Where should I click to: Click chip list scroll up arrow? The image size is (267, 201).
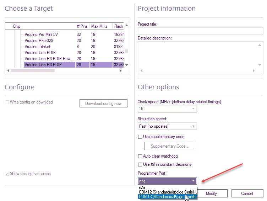pyautogui.click(x=126, y=26)
